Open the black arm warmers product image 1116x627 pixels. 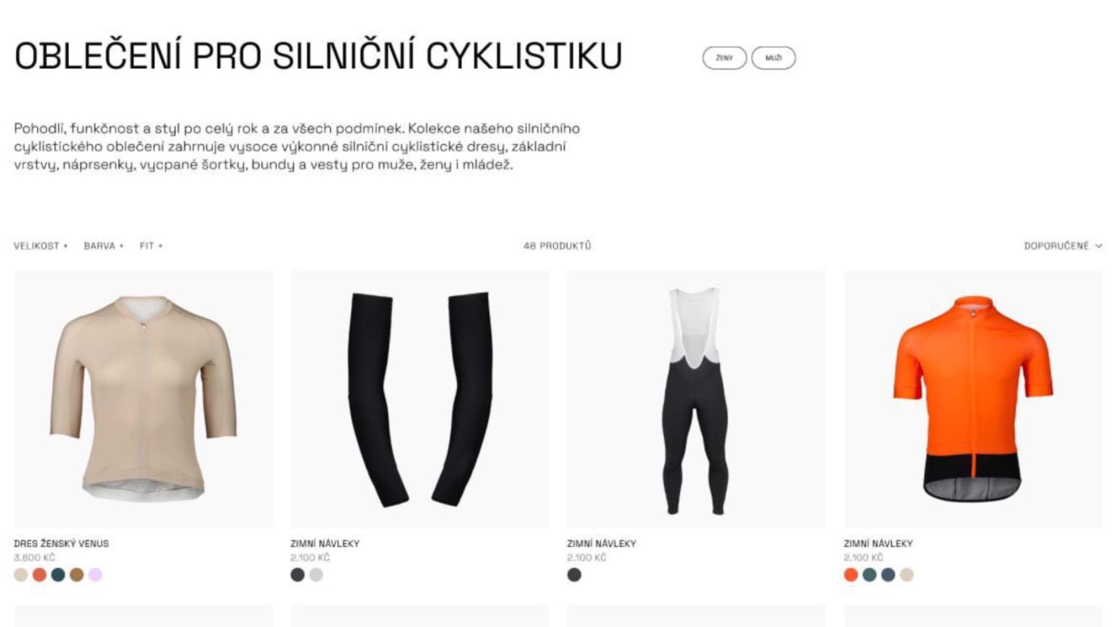420,399
